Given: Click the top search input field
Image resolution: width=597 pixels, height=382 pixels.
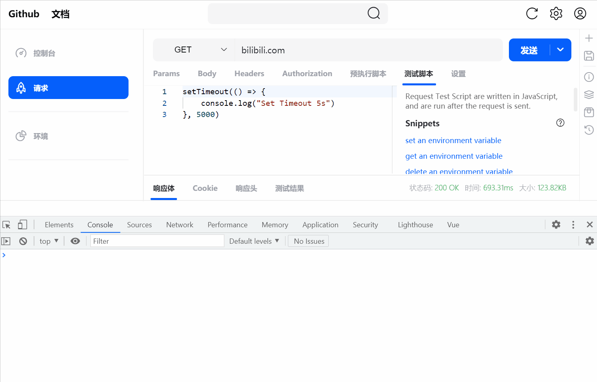Looking at the screenshot, I should [x=298, y=14].
